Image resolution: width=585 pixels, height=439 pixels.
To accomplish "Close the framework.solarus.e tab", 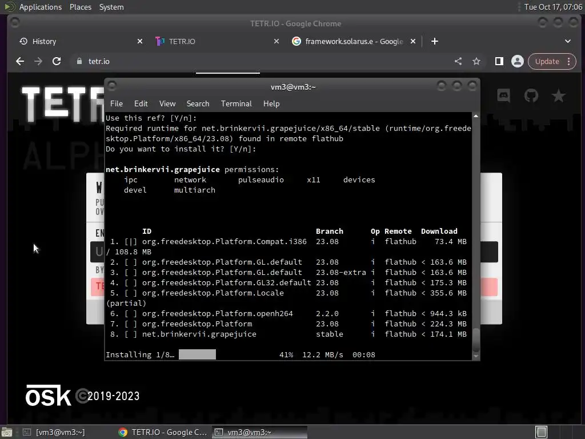I will [x=413, y=41].
